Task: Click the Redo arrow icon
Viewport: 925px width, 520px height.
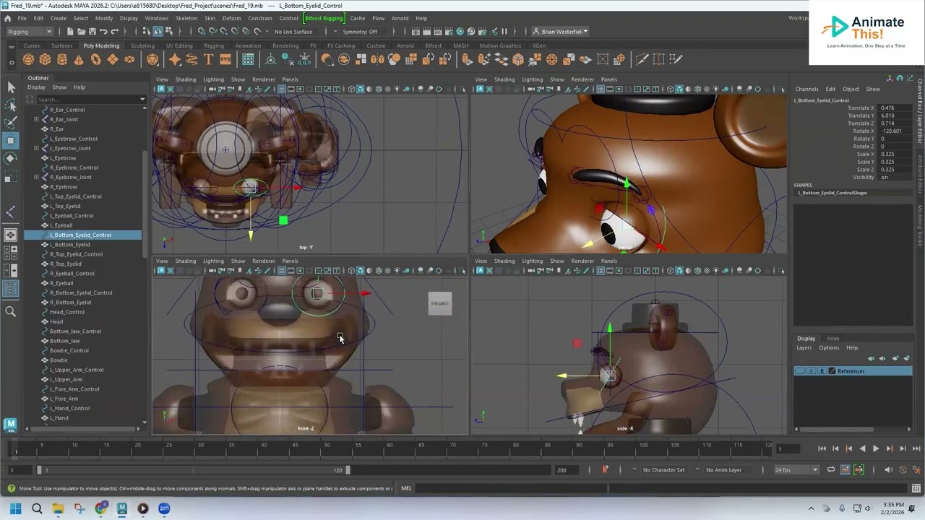Action: [x=114, y=32]
